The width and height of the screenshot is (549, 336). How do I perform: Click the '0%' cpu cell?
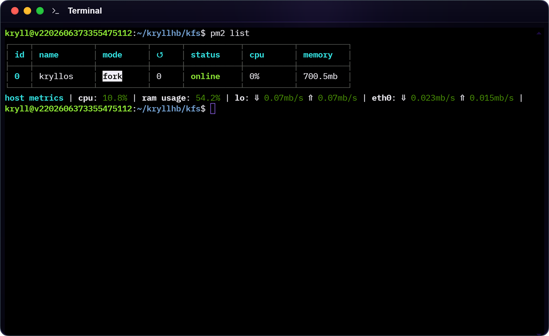(x=254, y=76)
